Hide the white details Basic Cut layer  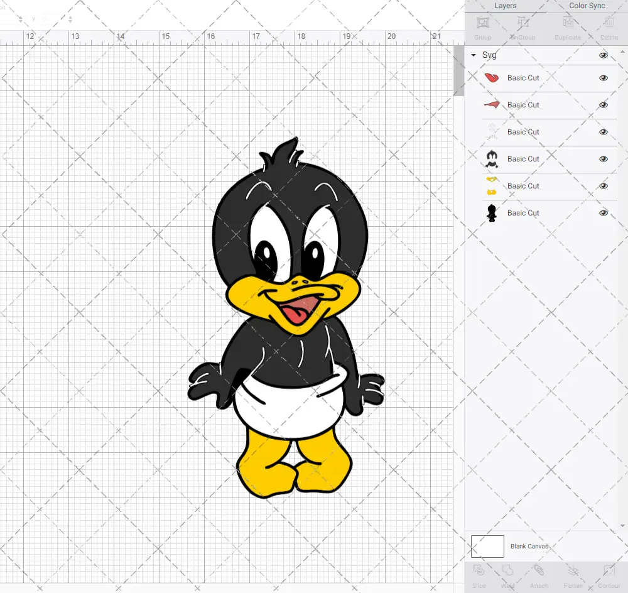coord(603,132)
